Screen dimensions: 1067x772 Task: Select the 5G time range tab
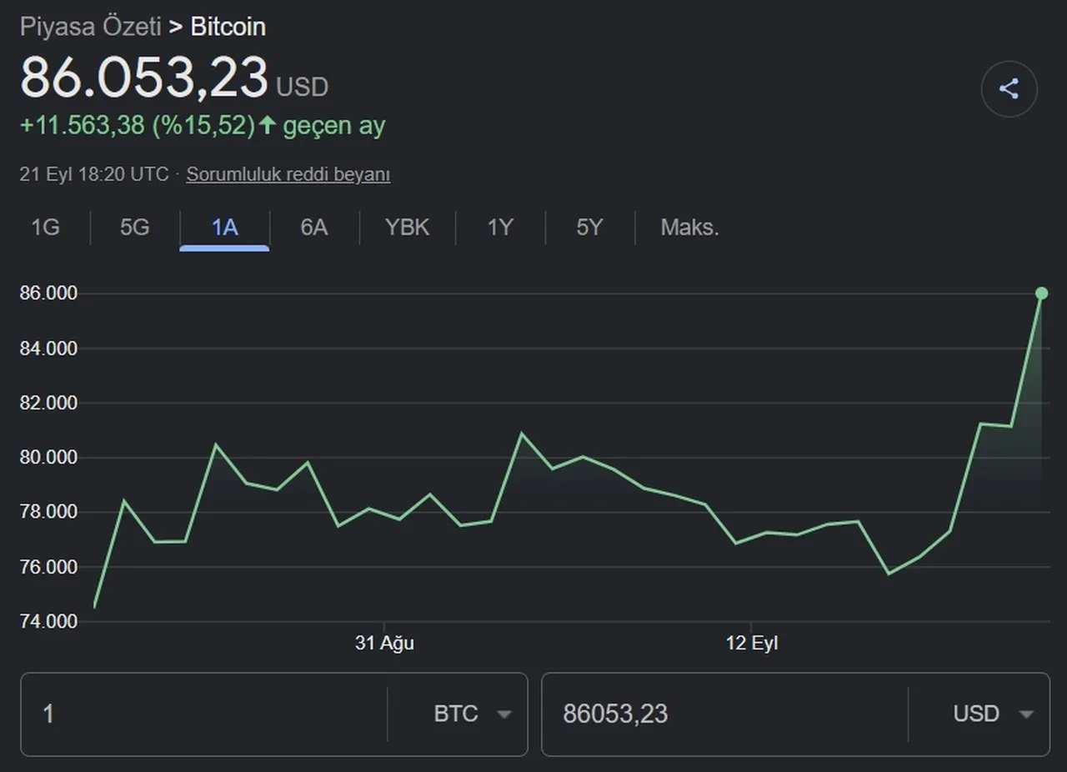tap(134, 227)
